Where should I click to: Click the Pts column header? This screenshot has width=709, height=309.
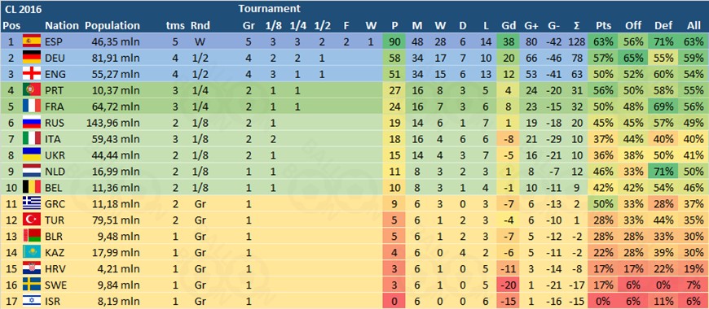(604, 26)
